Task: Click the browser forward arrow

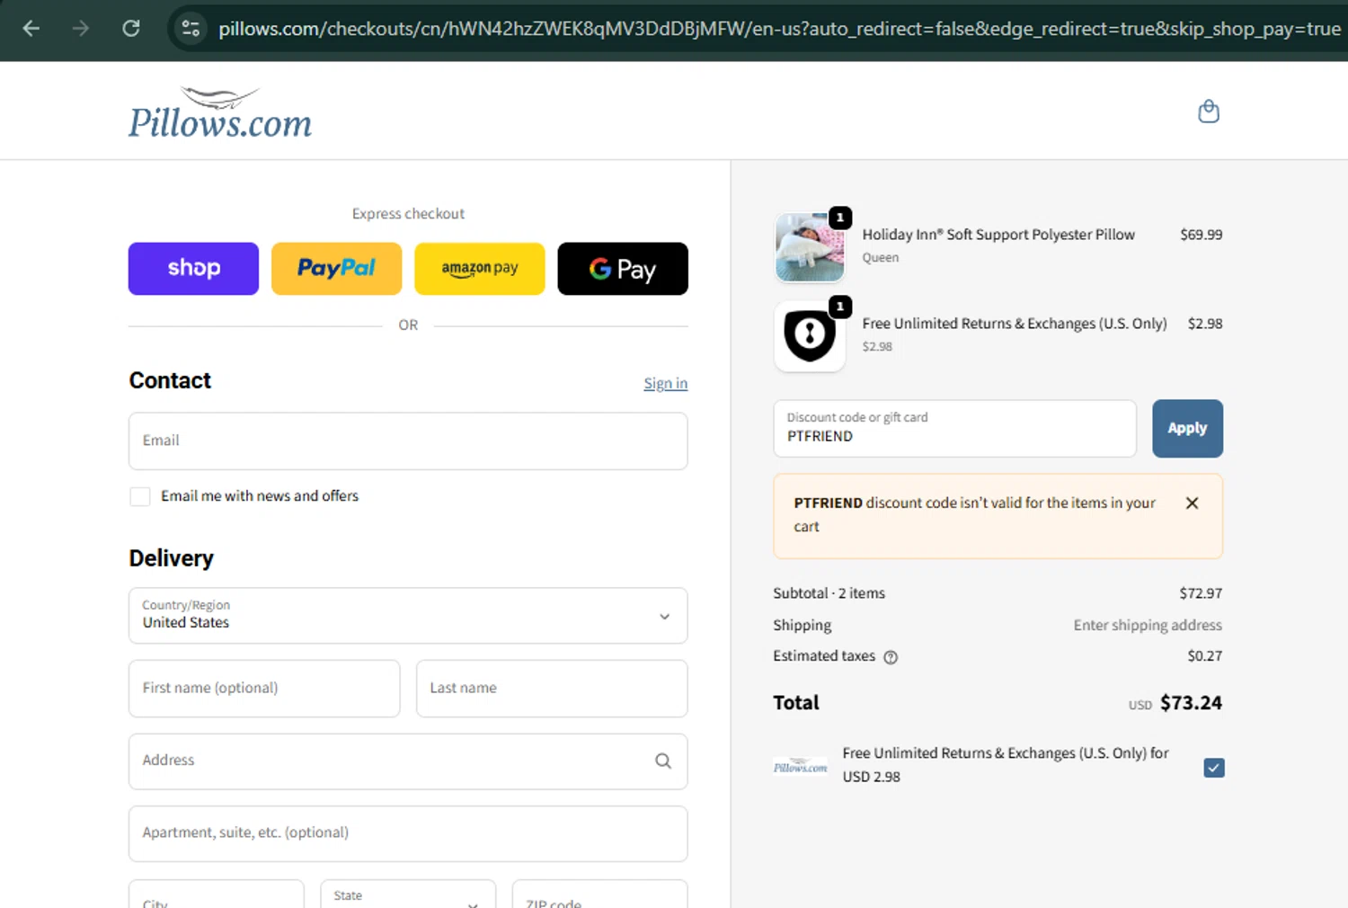Action: 81,29
